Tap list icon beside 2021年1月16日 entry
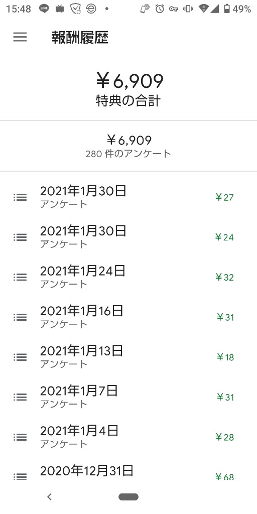This screenshot has height=514, width=257. pos(20,317)
